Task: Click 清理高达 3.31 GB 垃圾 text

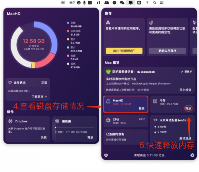Action: (x=149, y=155)
